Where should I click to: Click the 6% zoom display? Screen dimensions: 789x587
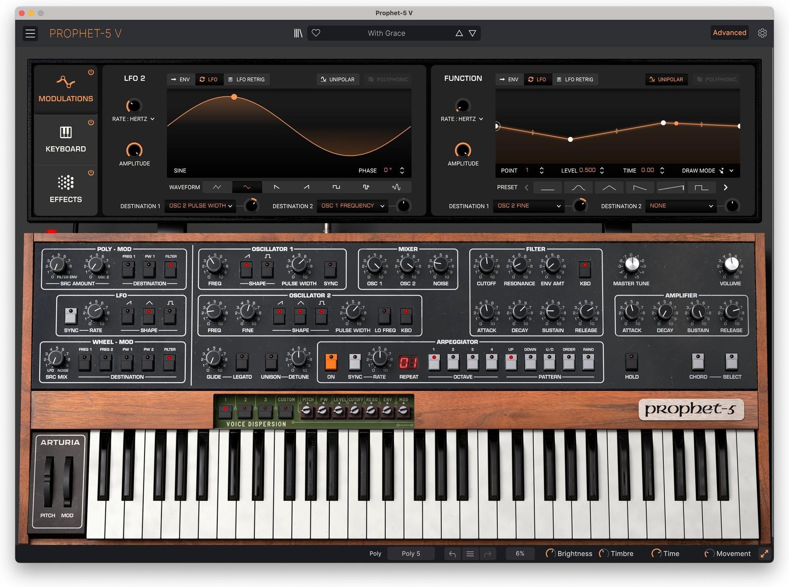(x=520, y=553)
